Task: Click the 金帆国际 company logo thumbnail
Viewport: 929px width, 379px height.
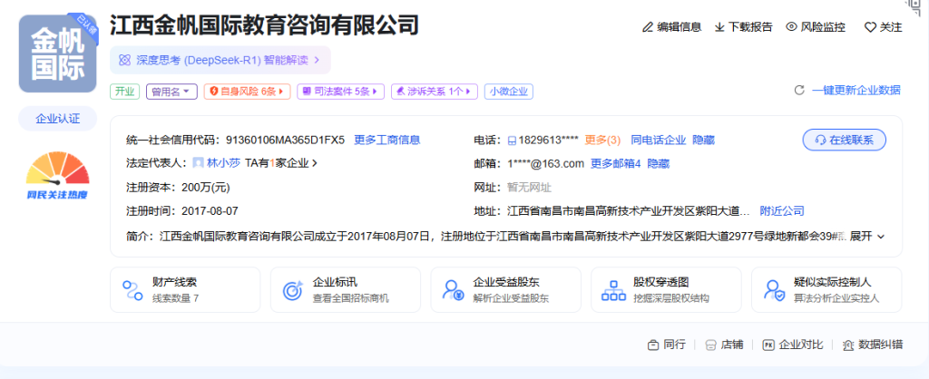Action: coord(57,53)
